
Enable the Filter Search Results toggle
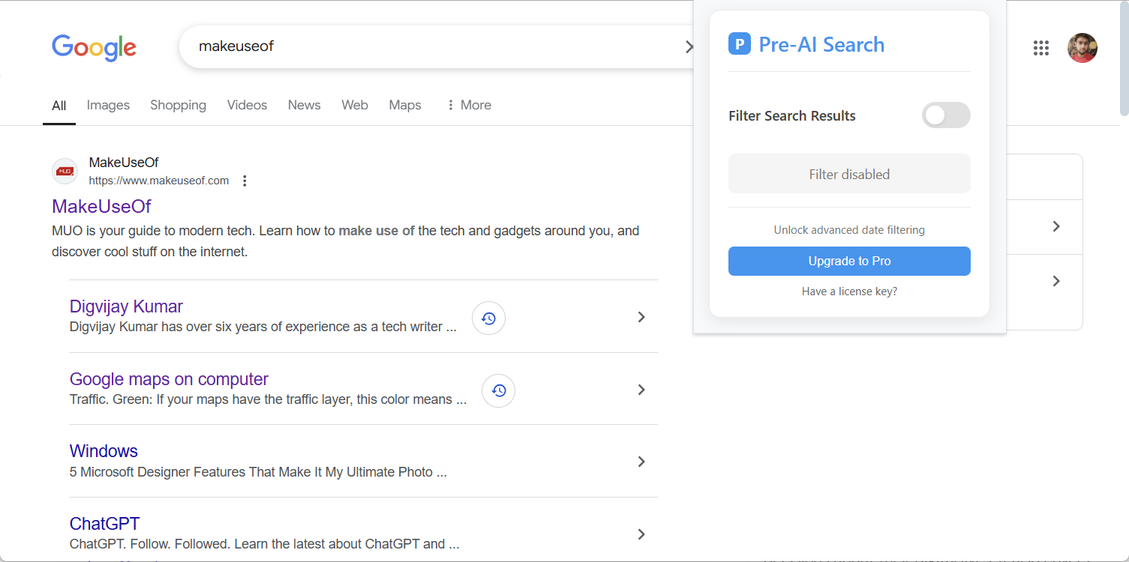pos(945,115)
